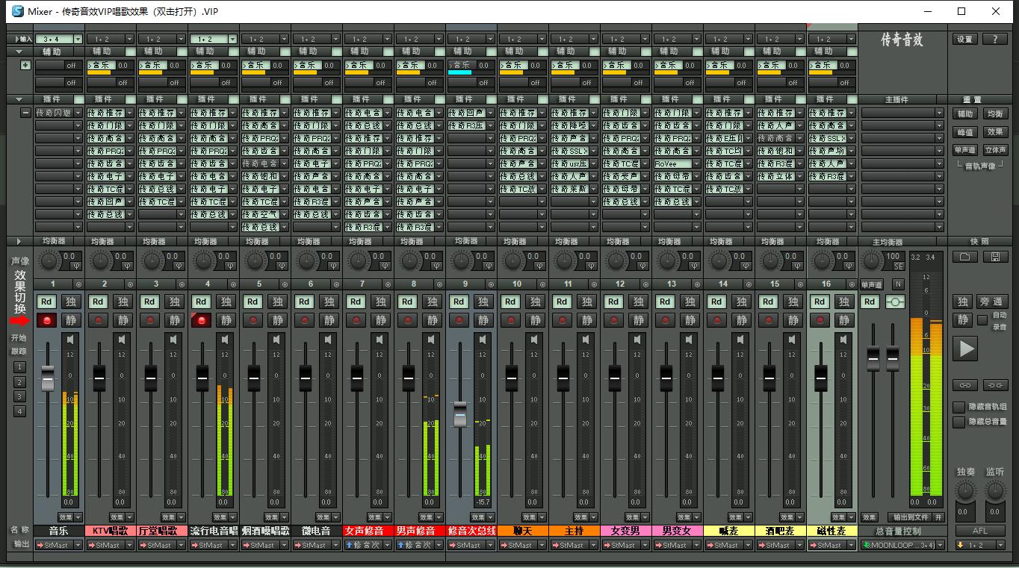Screen dimensions: 1019x568
Task: Solo the 主持 channel
Action: (x=586, y=302)
